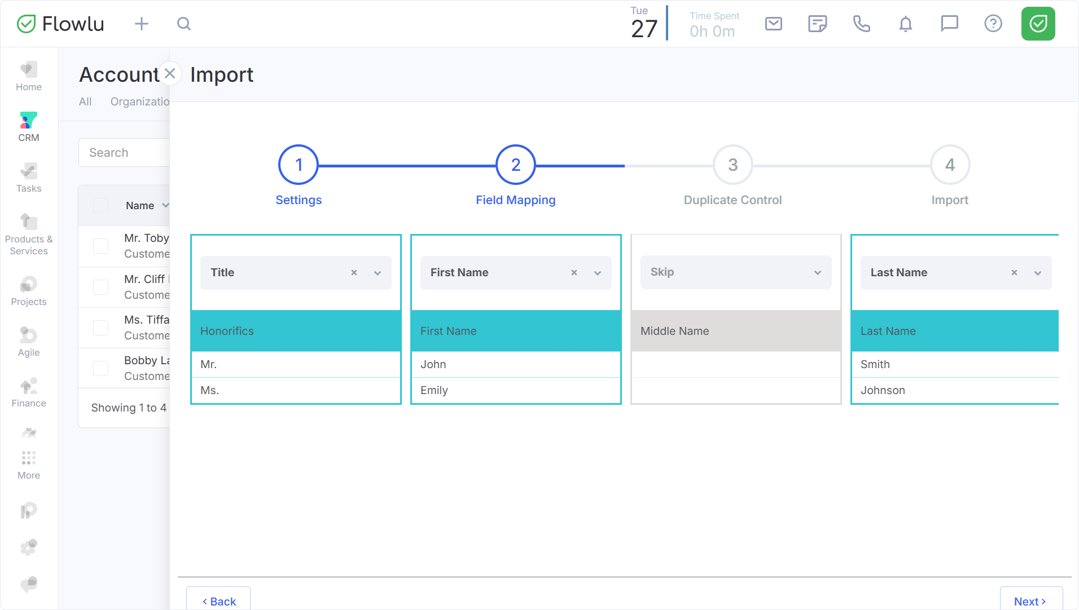The height and width of the screenshot is (610, 1079).
Task: Switch to the All accounts tab
Action: pos(85,101)
